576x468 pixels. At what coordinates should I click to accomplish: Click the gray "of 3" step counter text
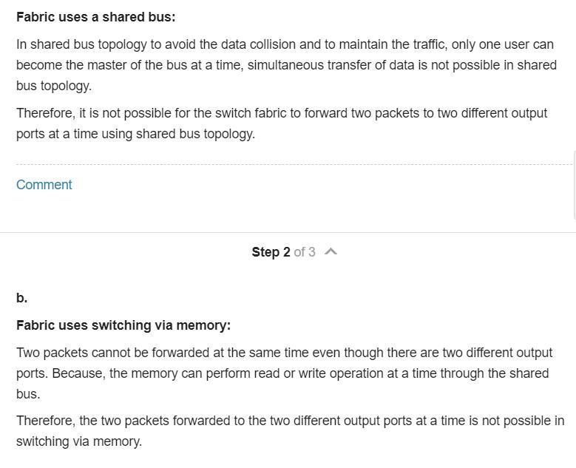[x=305, y=252]
